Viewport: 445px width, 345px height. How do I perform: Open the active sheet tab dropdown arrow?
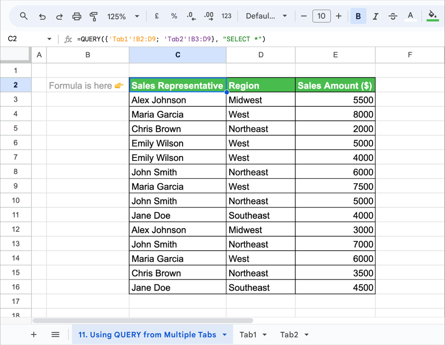click(224, 335)
